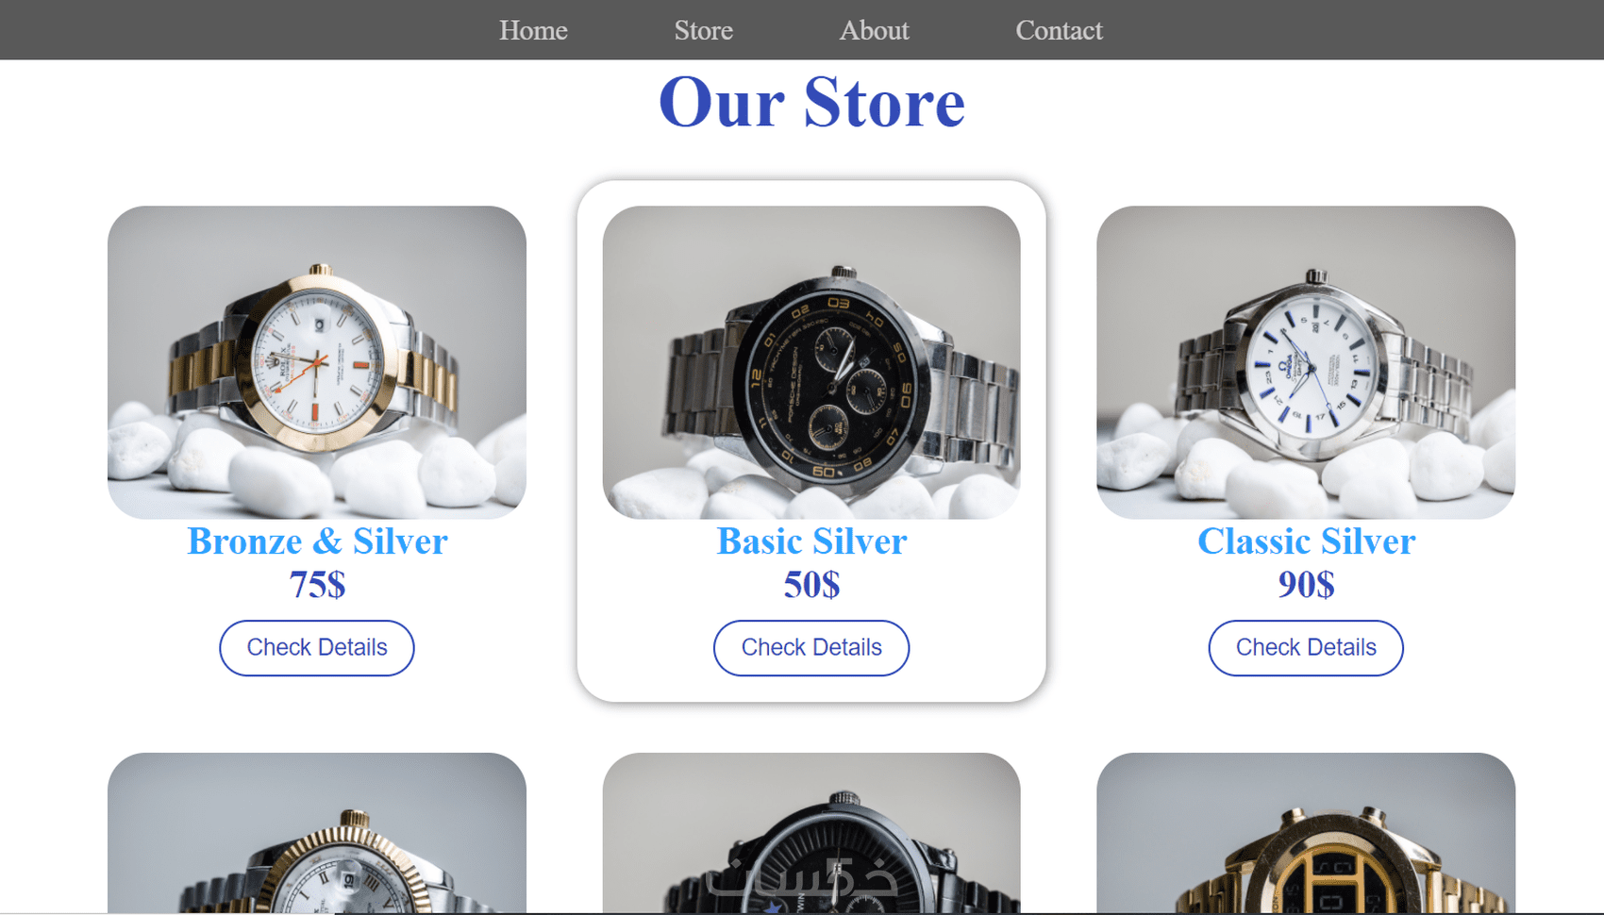Click Check Details under Bronze & Silver
Screen dimensions: 1604x915
(317, 648)
